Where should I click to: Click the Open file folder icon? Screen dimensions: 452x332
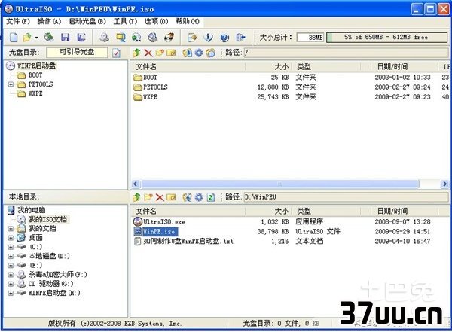[27, 37]
